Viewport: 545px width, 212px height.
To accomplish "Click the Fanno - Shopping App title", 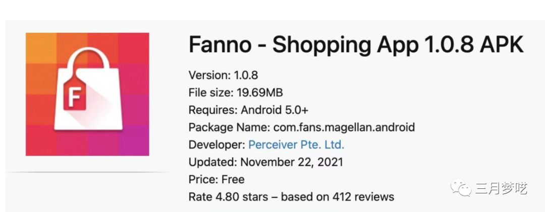I will [356, 45].
